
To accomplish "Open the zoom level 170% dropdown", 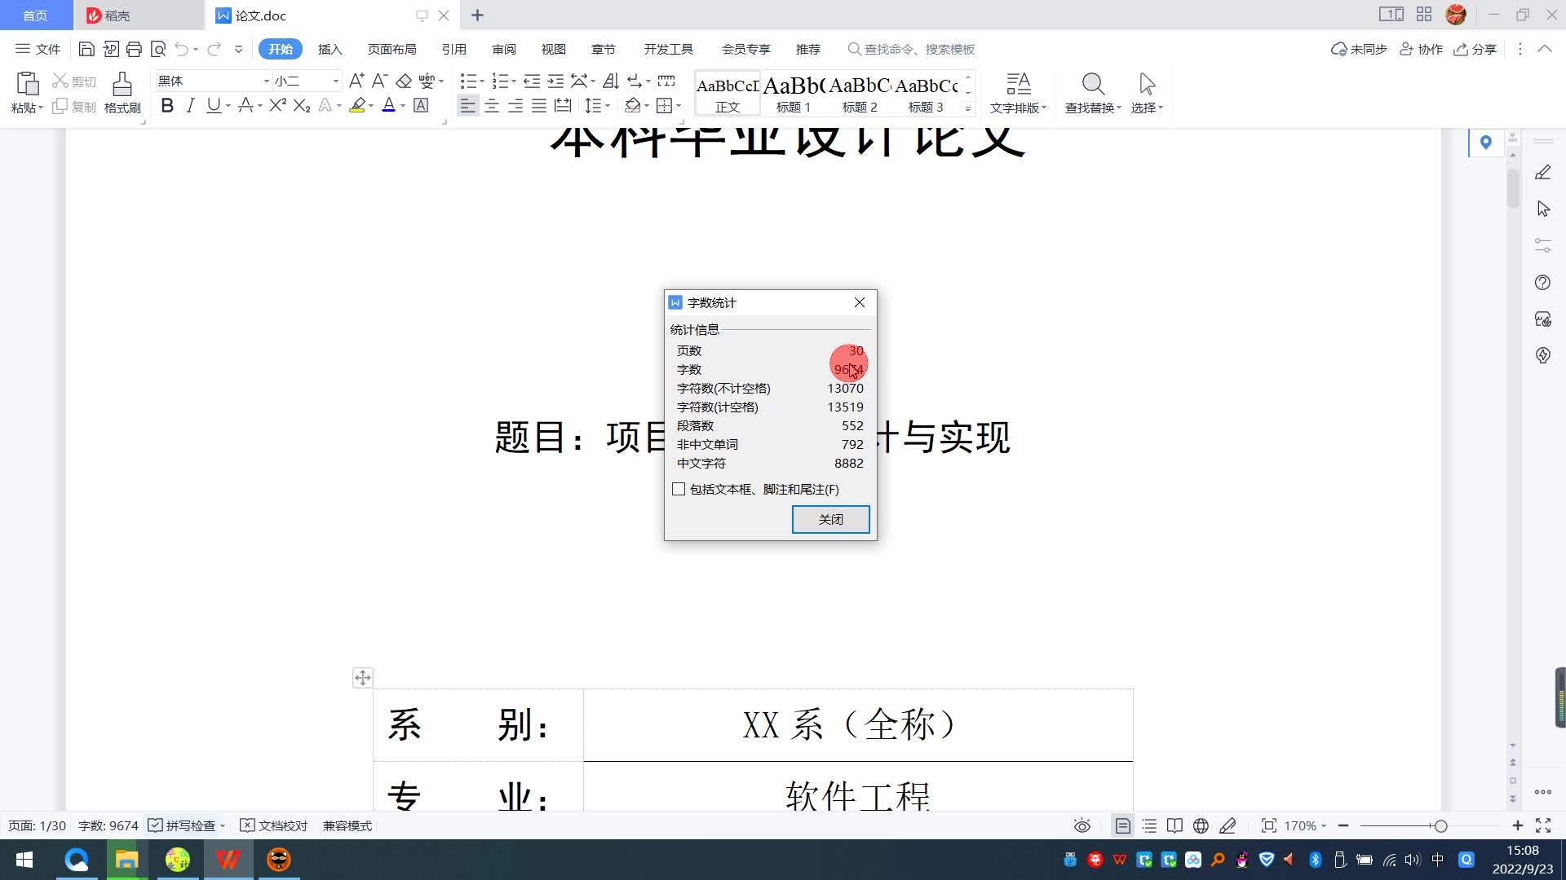I will 1305,826.
